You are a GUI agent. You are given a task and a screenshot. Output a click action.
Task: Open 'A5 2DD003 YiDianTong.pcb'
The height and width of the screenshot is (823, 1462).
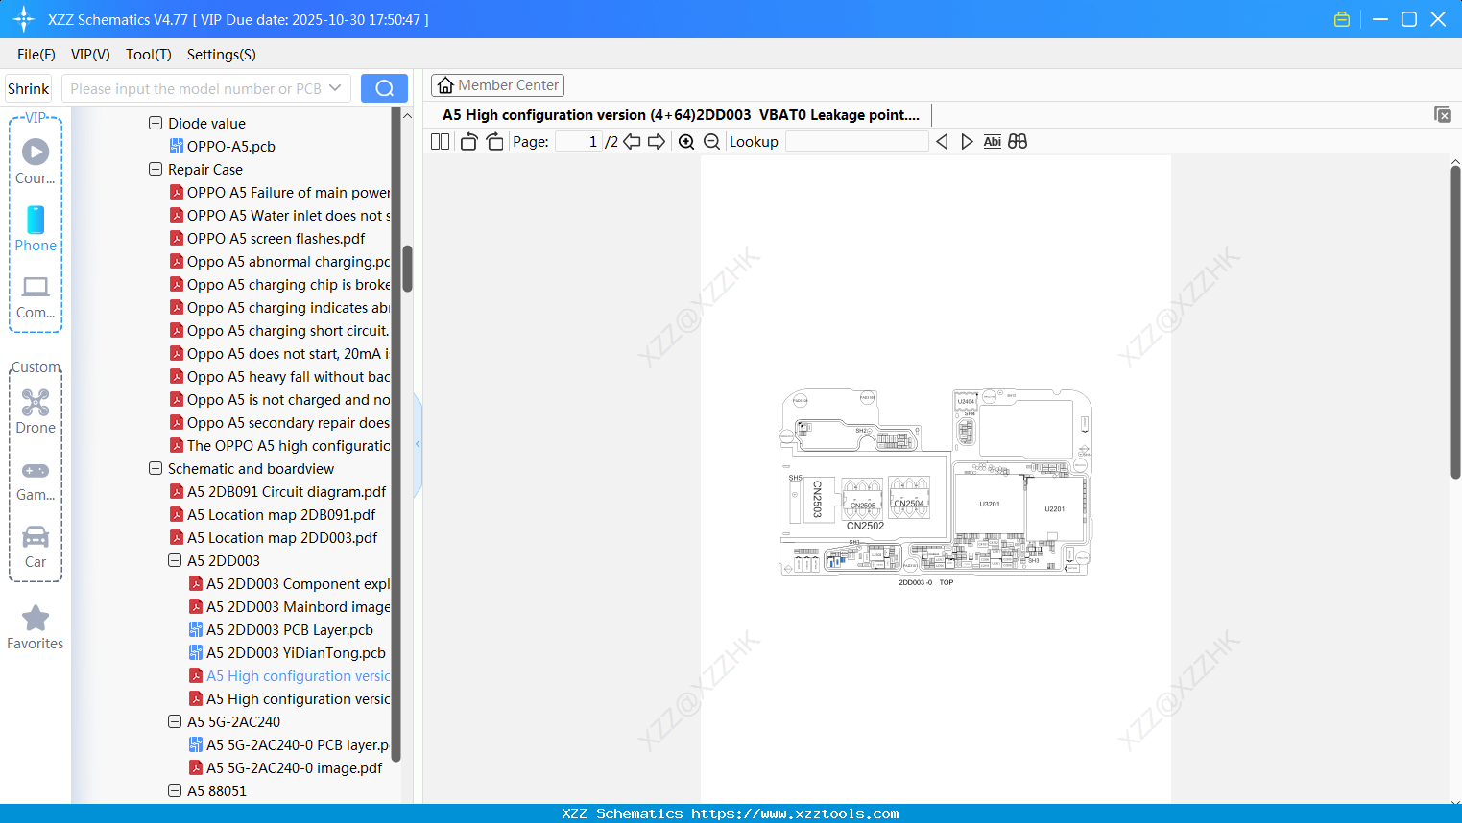288,653
